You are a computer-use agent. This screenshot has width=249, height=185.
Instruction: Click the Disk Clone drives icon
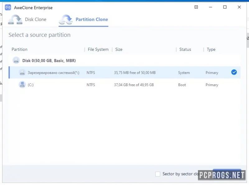pos(15,20)
